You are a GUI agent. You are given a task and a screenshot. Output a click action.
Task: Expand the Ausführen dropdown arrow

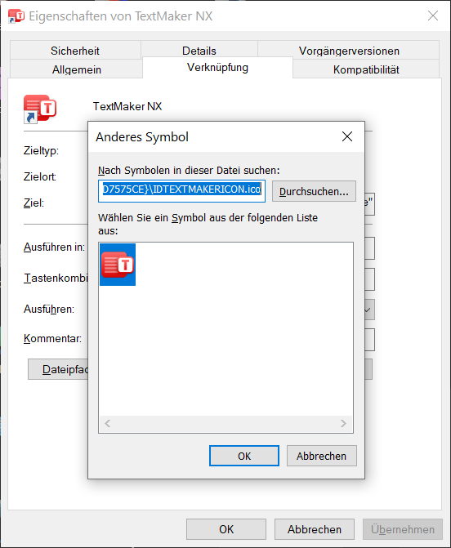tap(369, 310)
